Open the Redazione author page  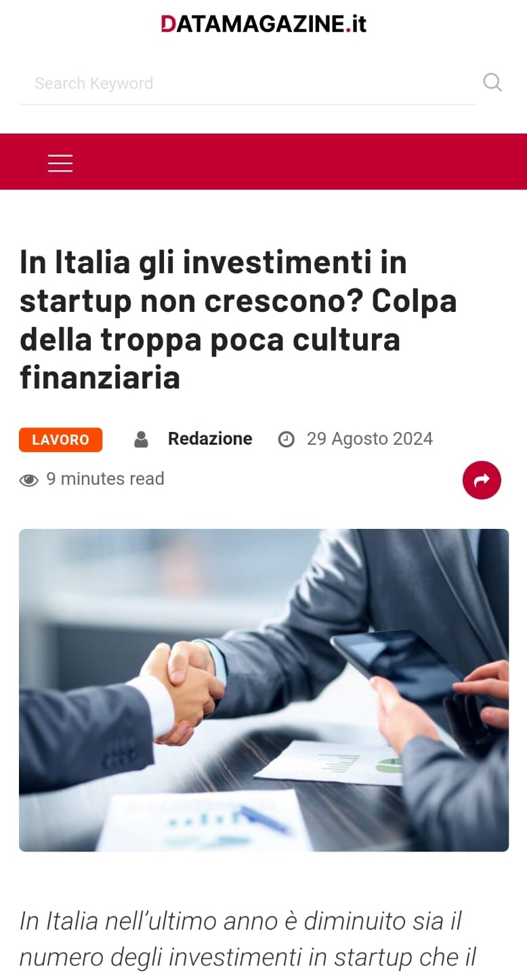pos(210,439)
